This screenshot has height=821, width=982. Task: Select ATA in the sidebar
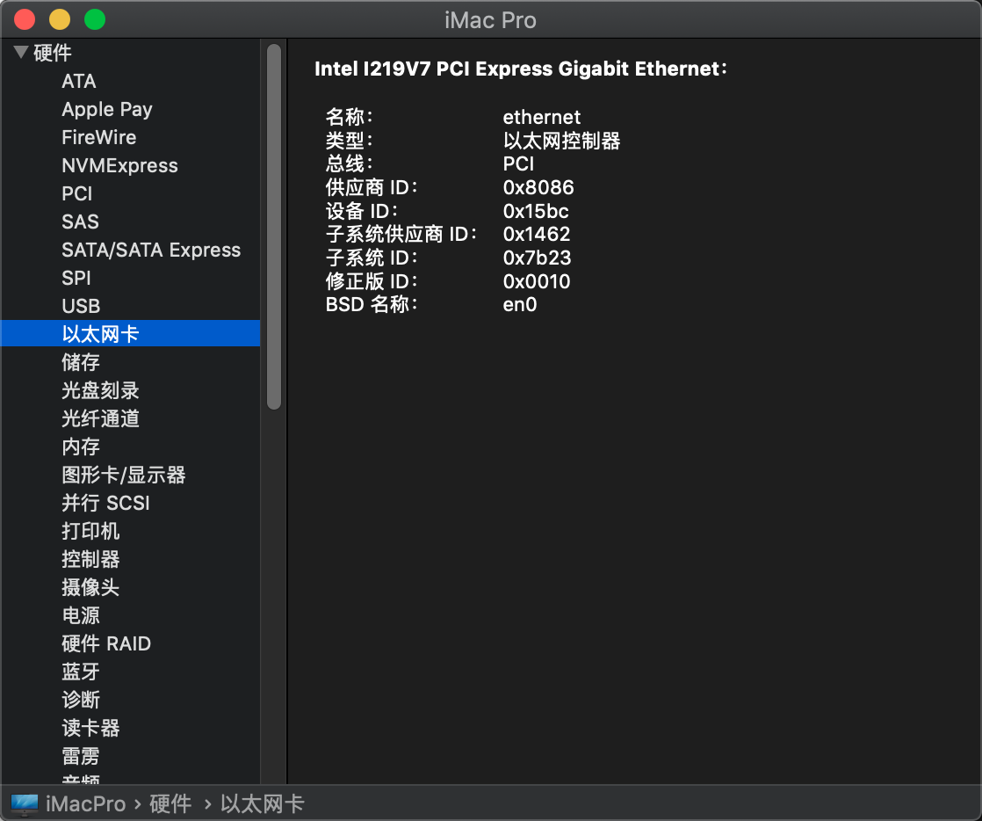click(79, 82)
